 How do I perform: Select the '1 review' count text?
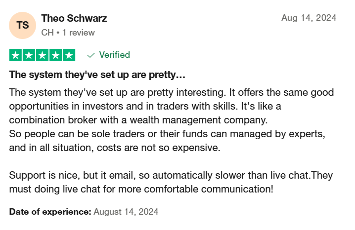pos(78,33)
